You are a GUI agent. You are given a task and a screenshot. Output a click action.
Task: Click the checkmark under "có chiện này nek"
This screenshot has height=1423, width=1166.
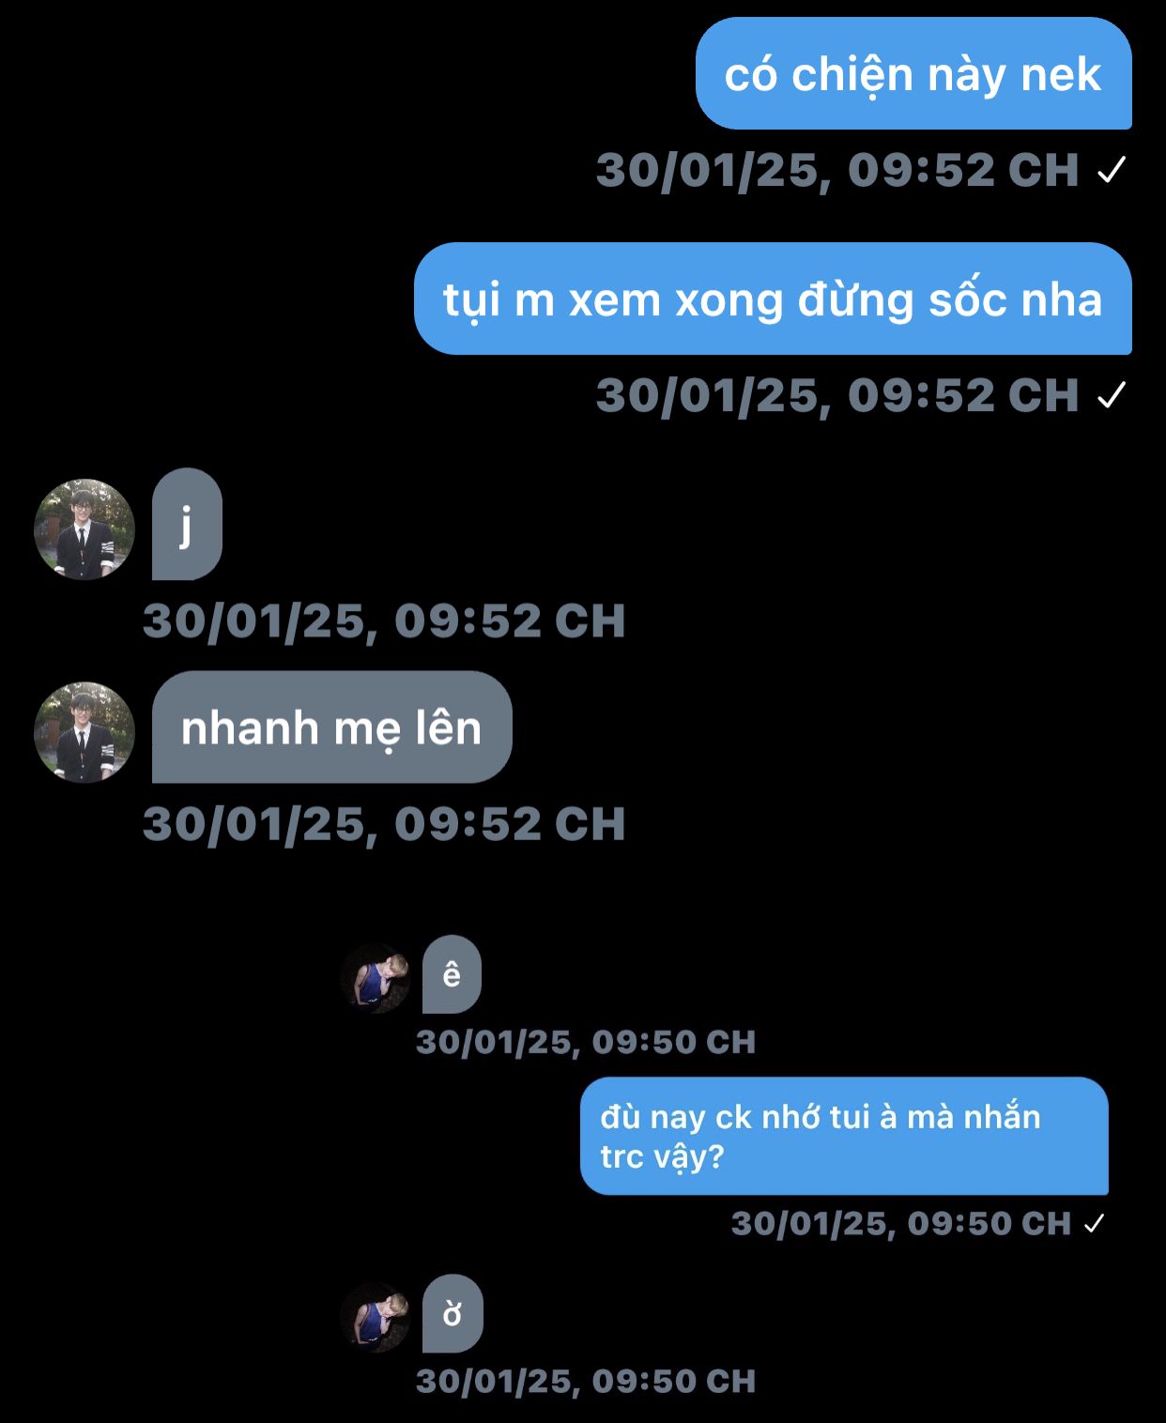pyautogui.click(x=1112, y=170)
